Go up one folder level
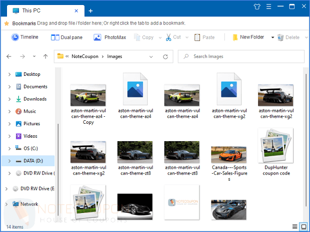 45,56
